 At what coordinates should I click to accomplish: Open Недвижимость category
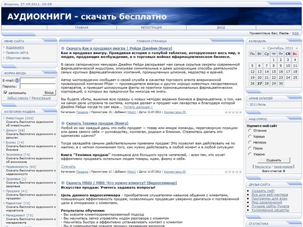(21, 166)
